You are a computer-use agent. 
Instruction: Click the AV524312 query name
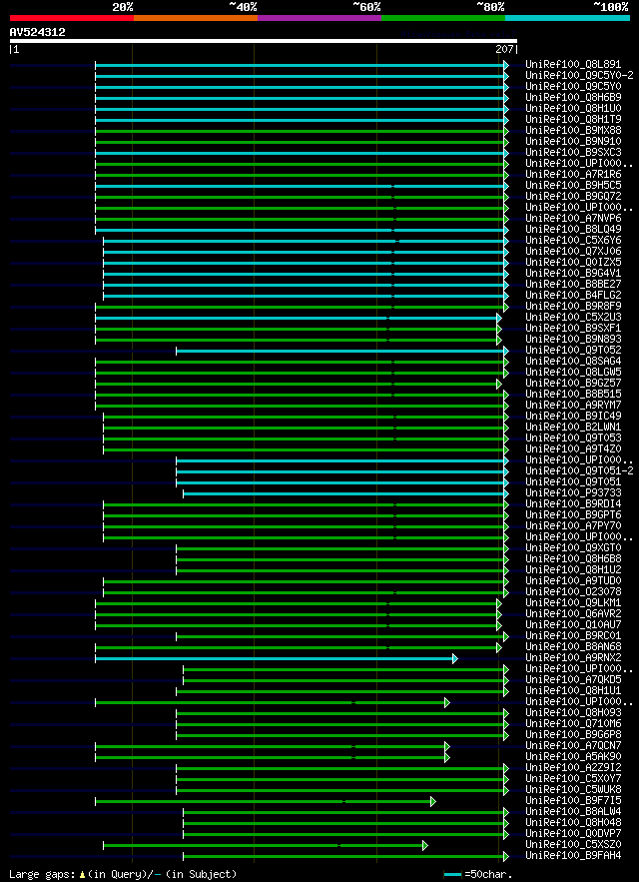click(x=38, y=32)
